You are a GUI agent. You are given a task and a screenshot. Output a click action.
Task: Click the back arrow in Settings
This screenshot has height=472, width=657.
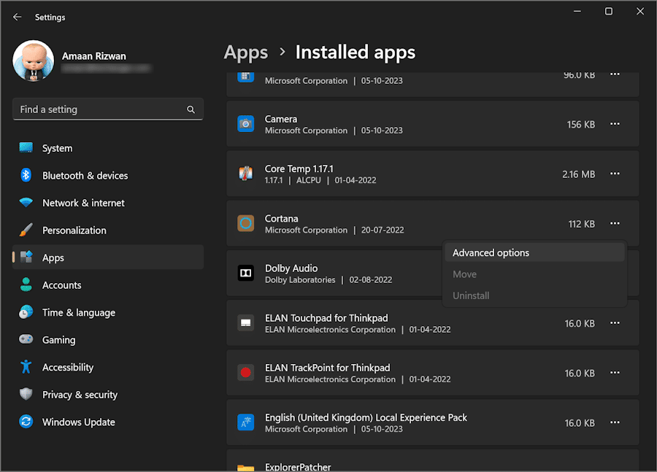point(18,18)
